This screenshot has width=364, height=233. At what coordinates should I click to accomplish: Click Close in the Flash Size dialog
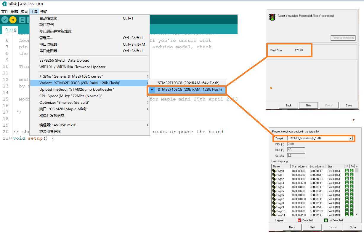pos(349,105)
